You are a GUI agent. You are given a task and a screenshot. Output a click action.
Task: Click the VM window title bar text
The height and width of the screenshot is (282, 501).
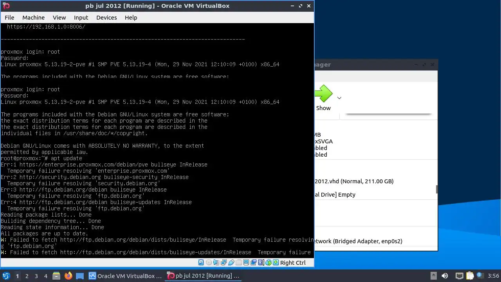point(157,6)
